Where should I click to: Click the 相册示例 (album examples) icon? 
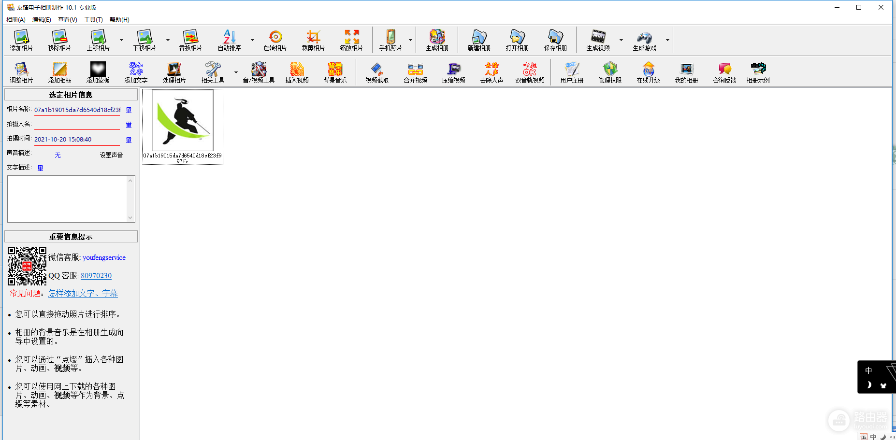(758, 72)
